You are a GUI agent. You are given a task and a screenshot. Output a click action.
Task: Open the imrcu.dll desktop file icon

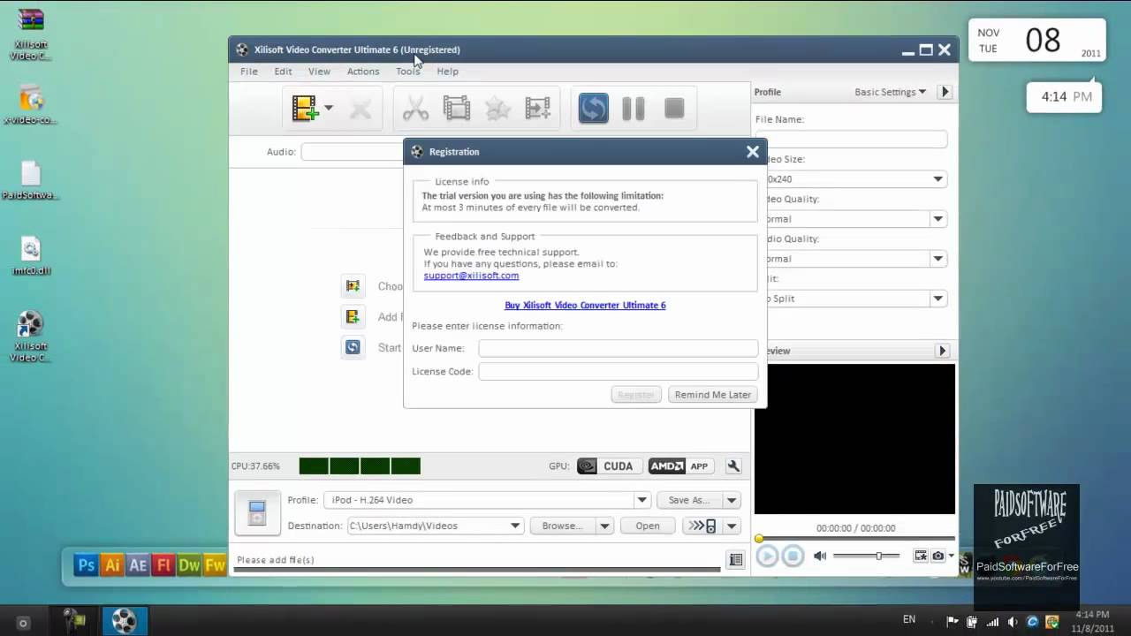[31, 256]
